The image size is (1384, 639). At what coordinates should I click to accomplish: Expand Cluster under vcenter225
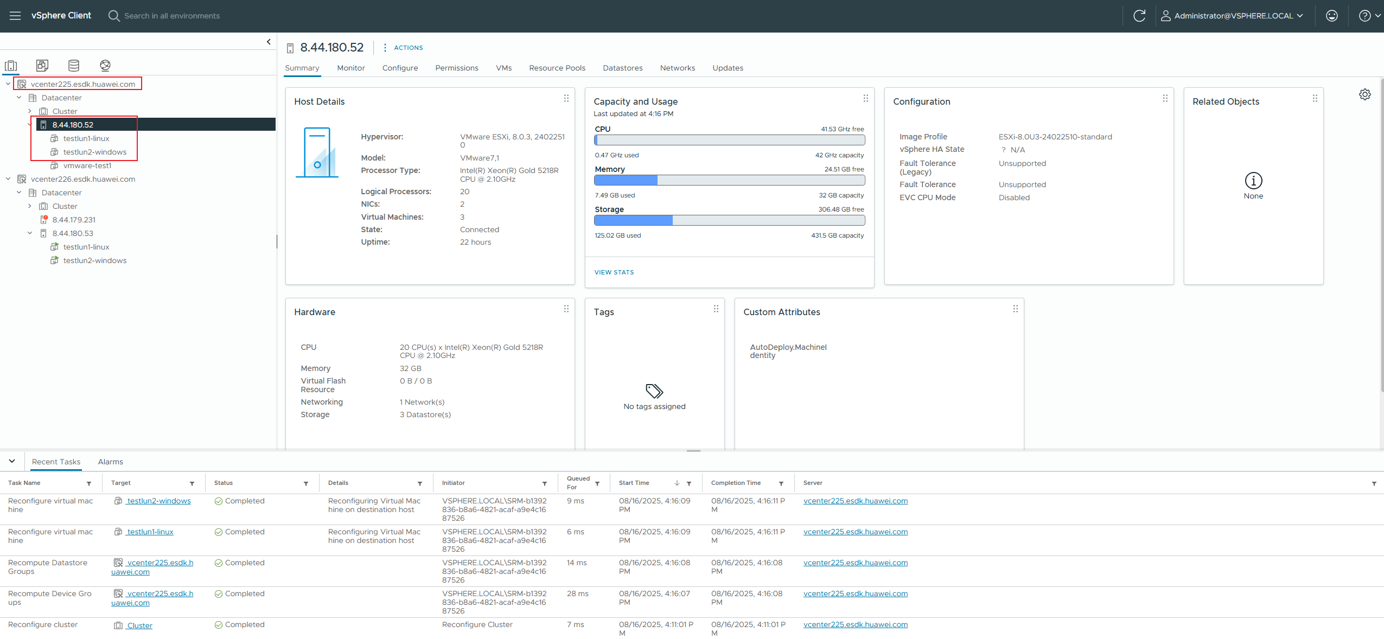(x=30, y=111)
